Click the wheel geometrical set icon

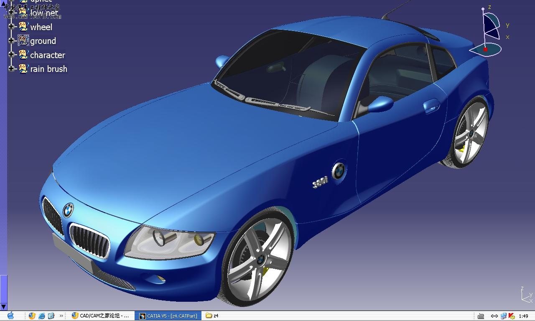(23, 27)
